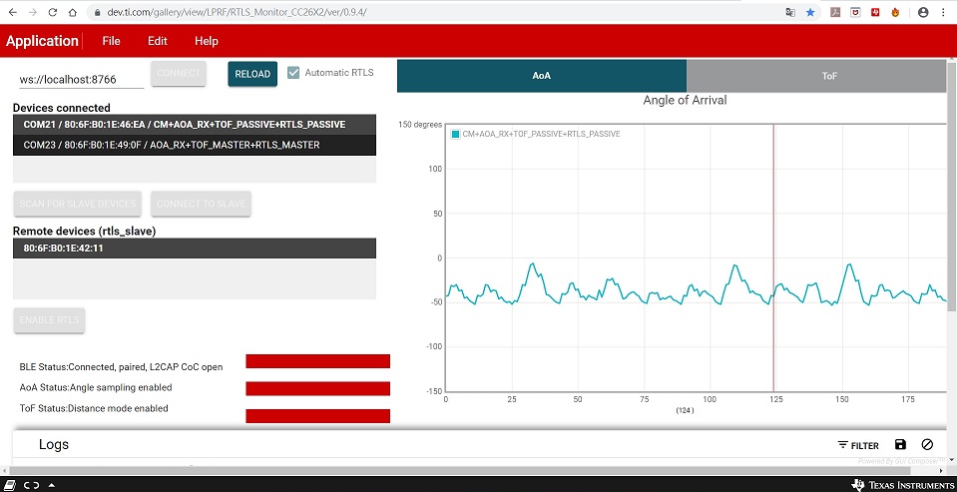Click the Angle of Arrival chart title
957x492 pixels.
[685, 100]
